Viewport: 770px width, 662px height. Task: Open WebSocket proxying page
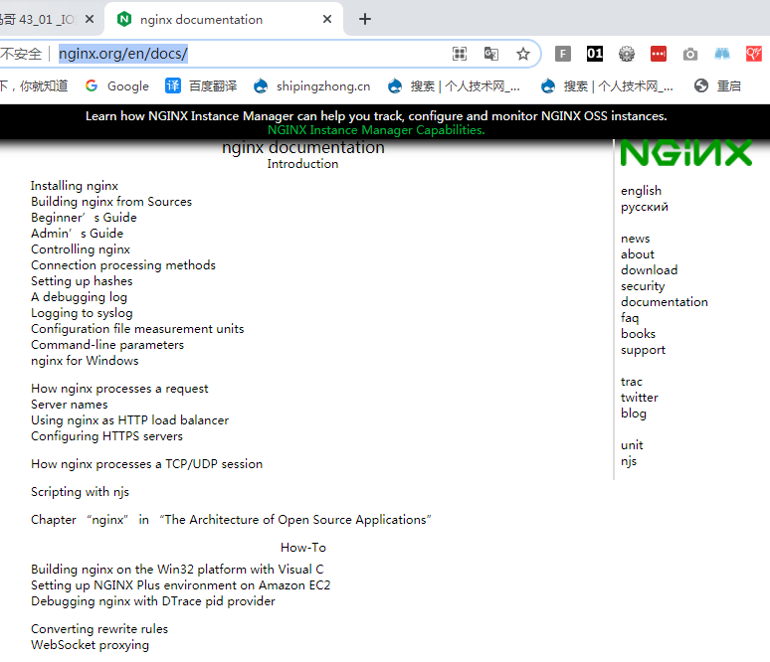click(90, 645)
